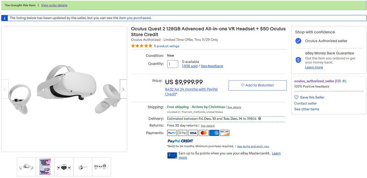Click the Google Pay payment icon
This screenshot has width=367, height=178.
click(182, 133)
